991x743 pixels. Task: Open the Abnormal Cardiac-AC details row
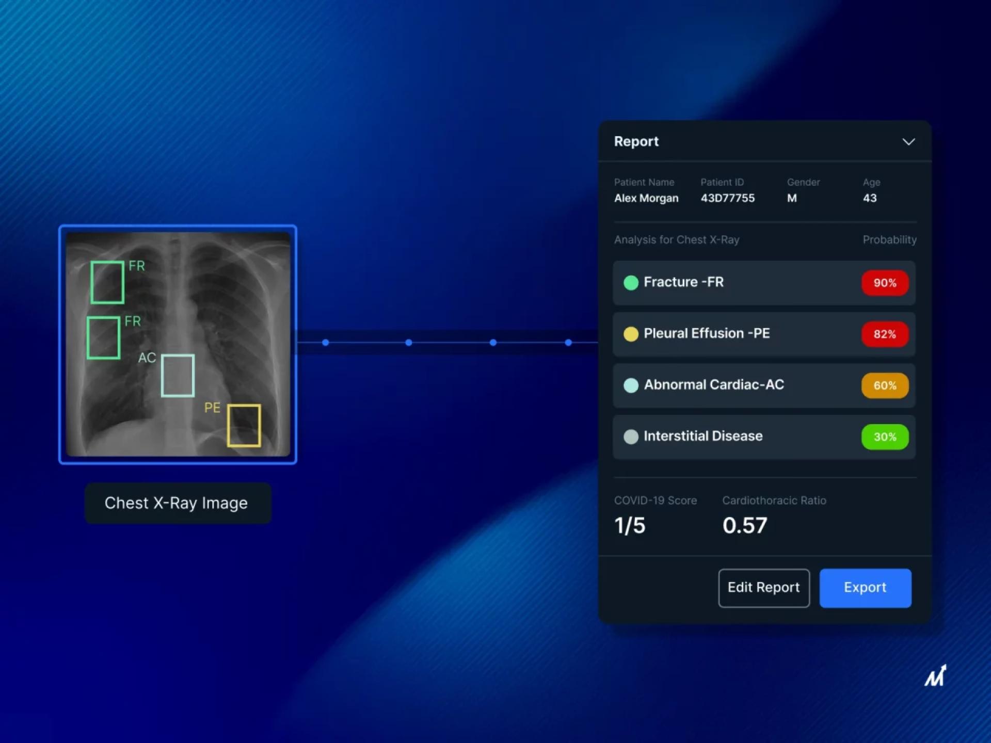coord(748,385)
